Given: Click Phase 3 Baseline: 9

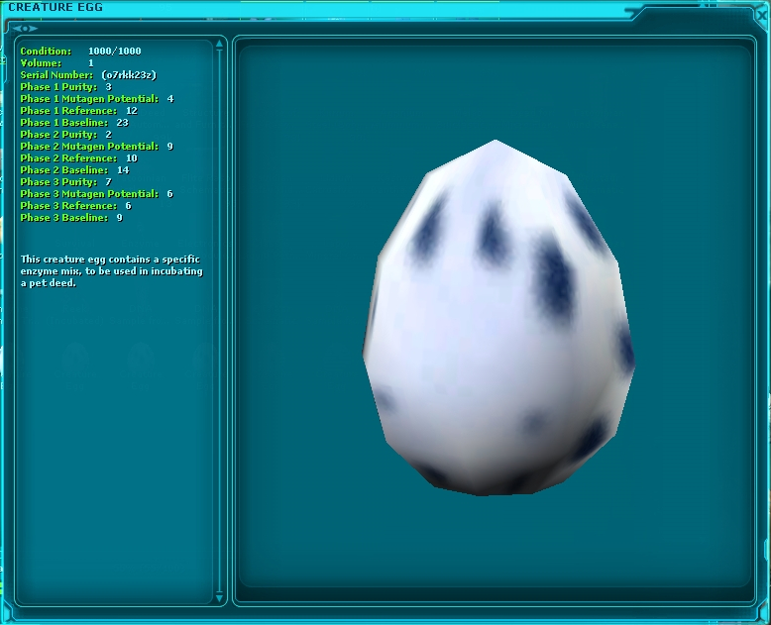Looking at the screenshot, I should (71, 218).
